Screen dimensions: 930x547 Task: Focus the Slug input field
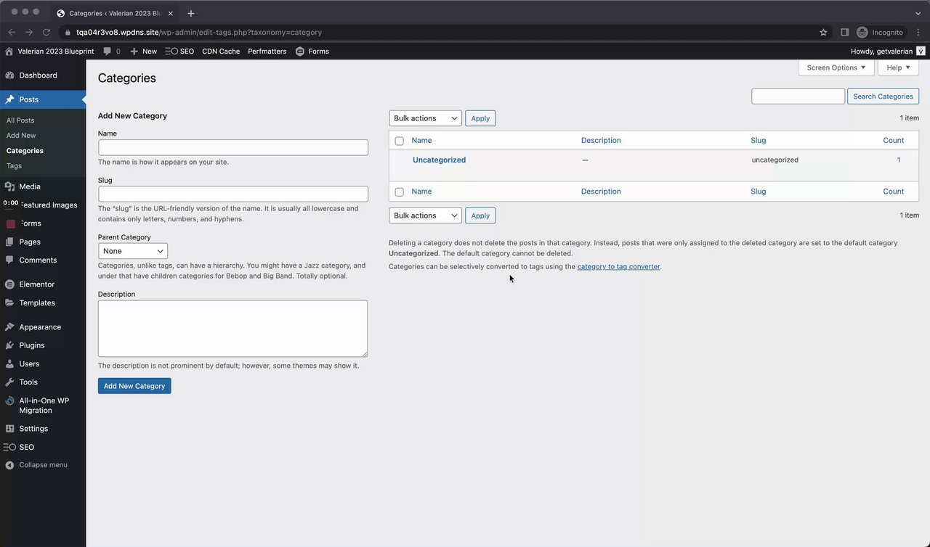tap(233, 194)
